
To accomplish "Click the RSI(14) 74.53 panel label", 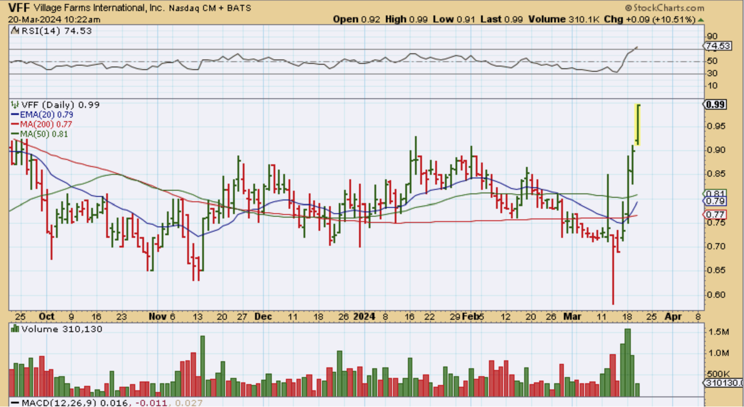I will (56, 31).
